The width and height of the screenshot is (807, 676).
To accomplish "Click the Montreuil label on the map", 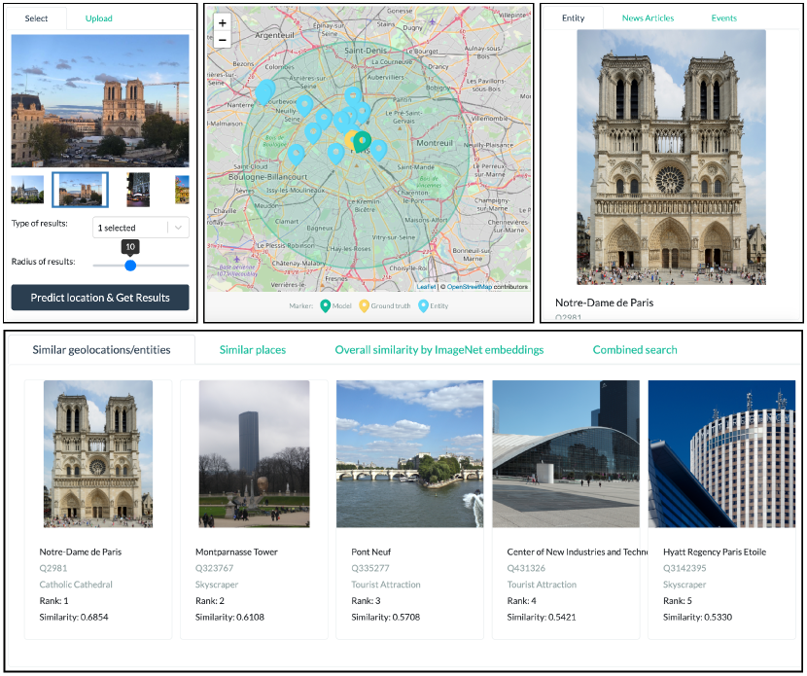I will 435,143.
